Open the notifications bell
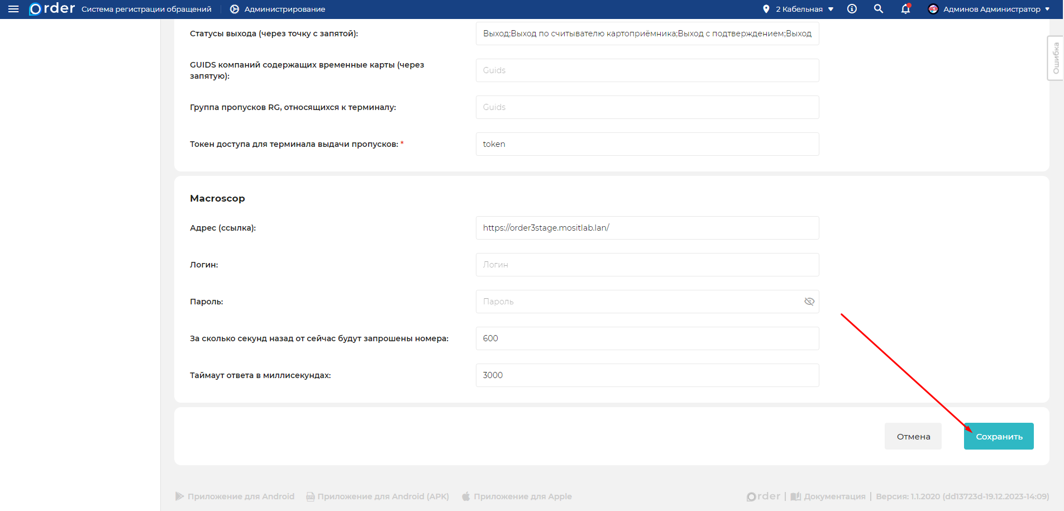Viewport: 1064px width, 511px height. [905, 9]
